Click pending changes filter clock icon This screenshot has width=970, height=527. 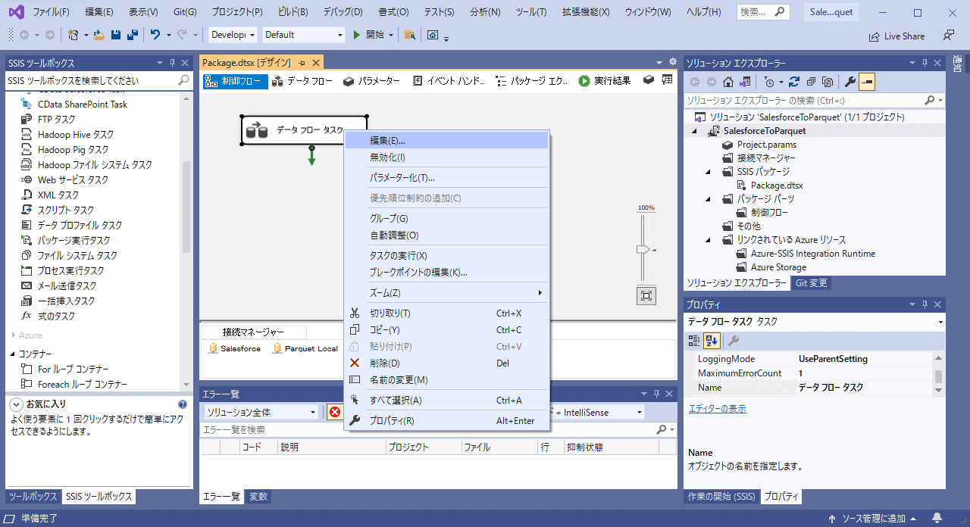(768, 82)
